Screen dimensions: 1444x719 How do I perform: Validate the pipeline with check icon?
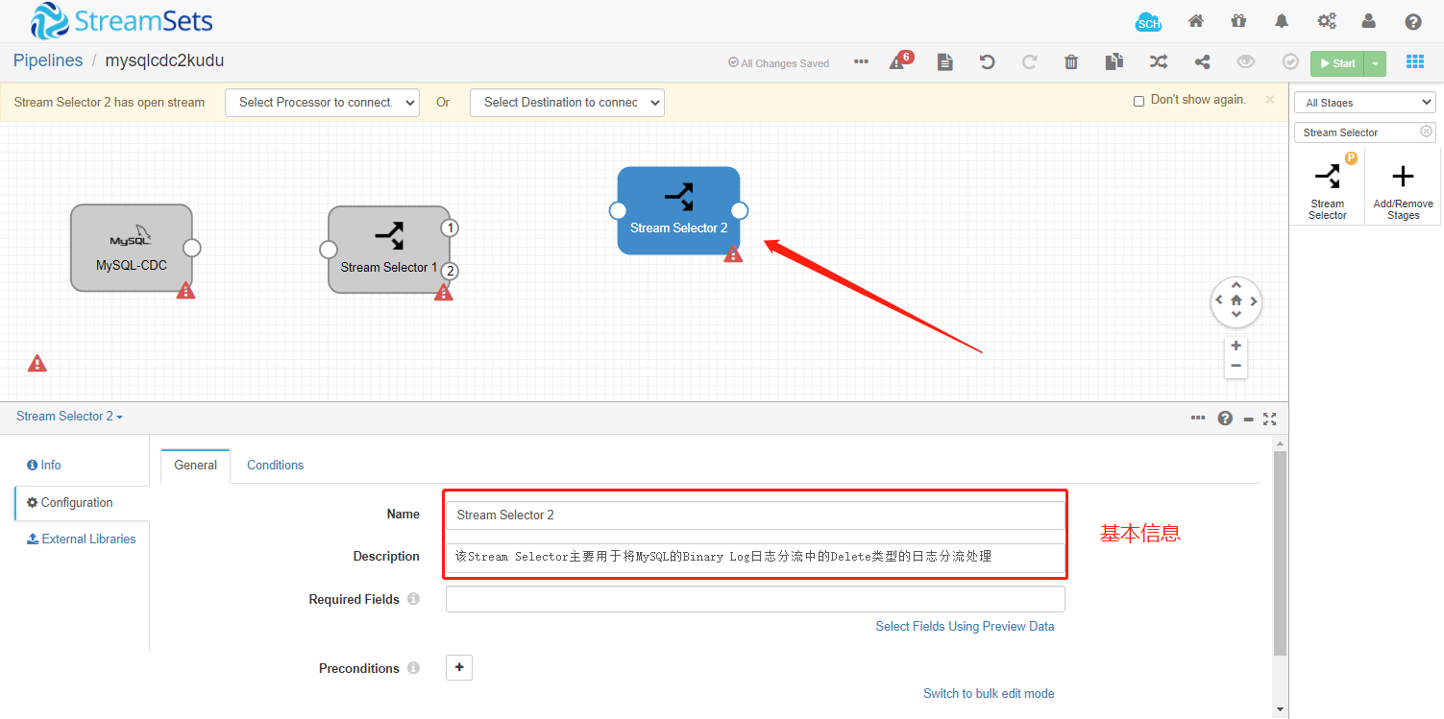click(1290, 62)
